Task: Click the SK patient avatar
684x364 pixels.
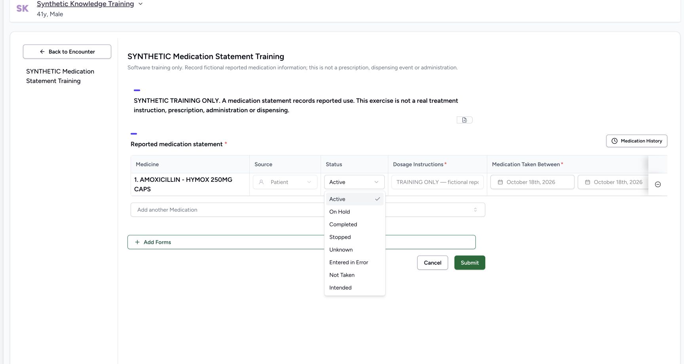Action: point(23,8)
